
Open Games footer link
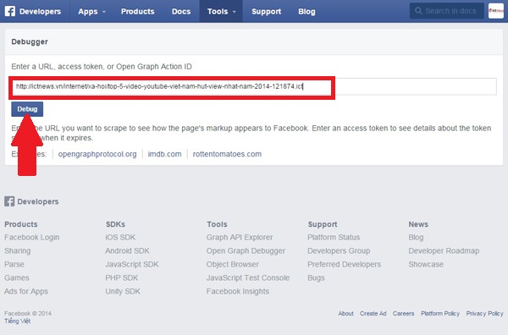coord(17,277)
